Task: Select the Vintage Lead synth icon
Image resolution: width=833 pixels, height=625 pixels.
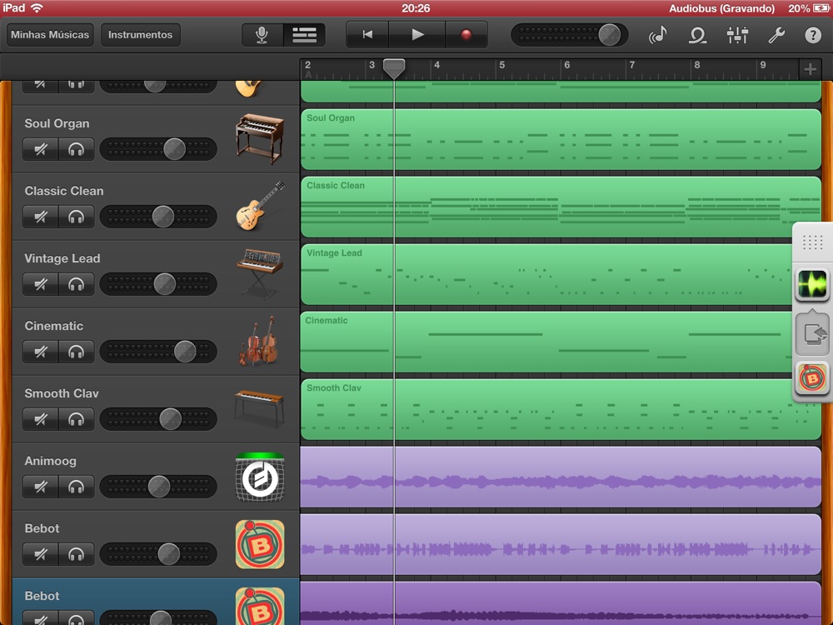Action: pos(260,273)
